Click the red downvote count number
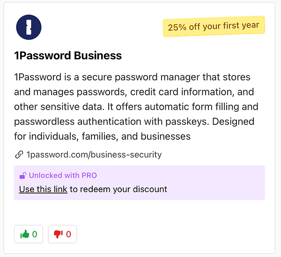The height and width of the screenshot is (257, 281). click(x=68, y=234)
